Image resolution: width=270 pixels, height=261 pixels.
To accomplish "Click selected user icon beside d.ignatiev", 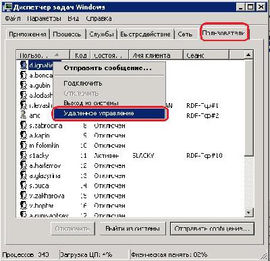I will tap(24, 65).
